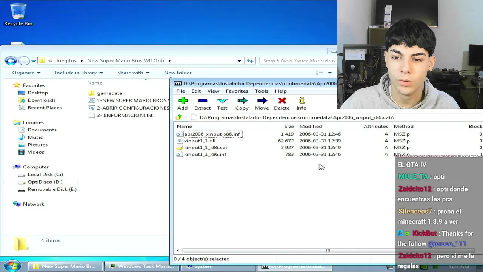Open the recent pages dropdown arrow
Viewport: 483px width, 272px height.
pyautogui.click(x=34, y=61)
